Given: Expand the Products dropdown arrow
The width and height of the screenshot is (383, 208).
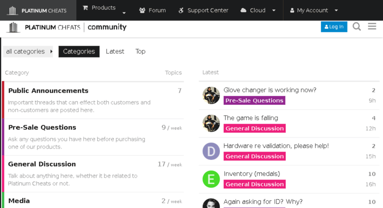Looking at the screenshot, I should (124, 13).
